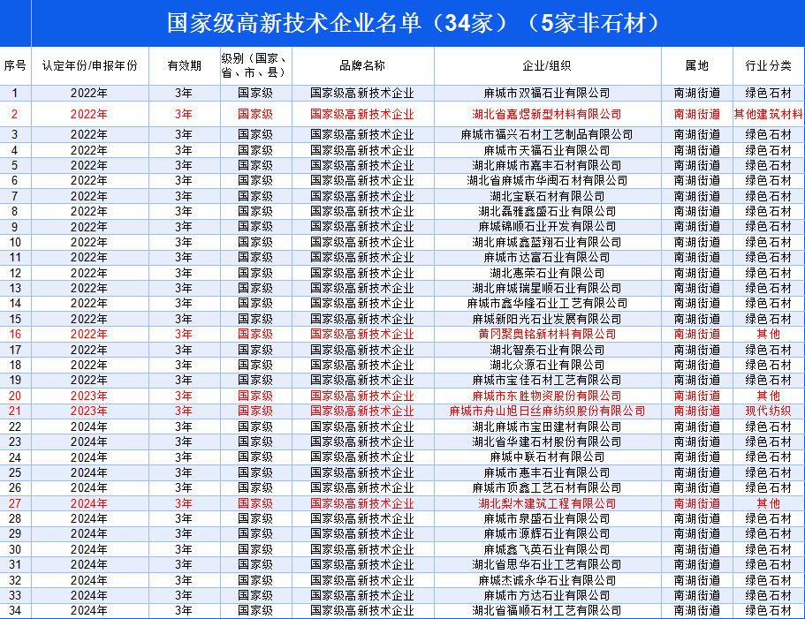Click the 其他 cell in row 27
Viewport: 805px width, 619px height.
(x=769, y=503)
